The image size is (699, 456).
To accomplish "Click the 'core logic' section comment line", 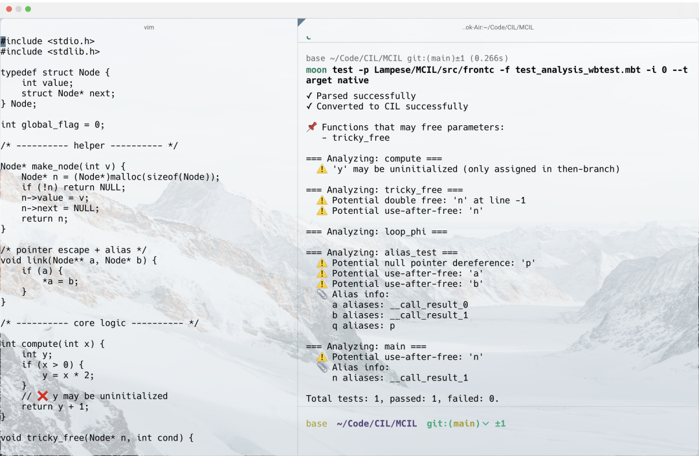I will [100, 323].
